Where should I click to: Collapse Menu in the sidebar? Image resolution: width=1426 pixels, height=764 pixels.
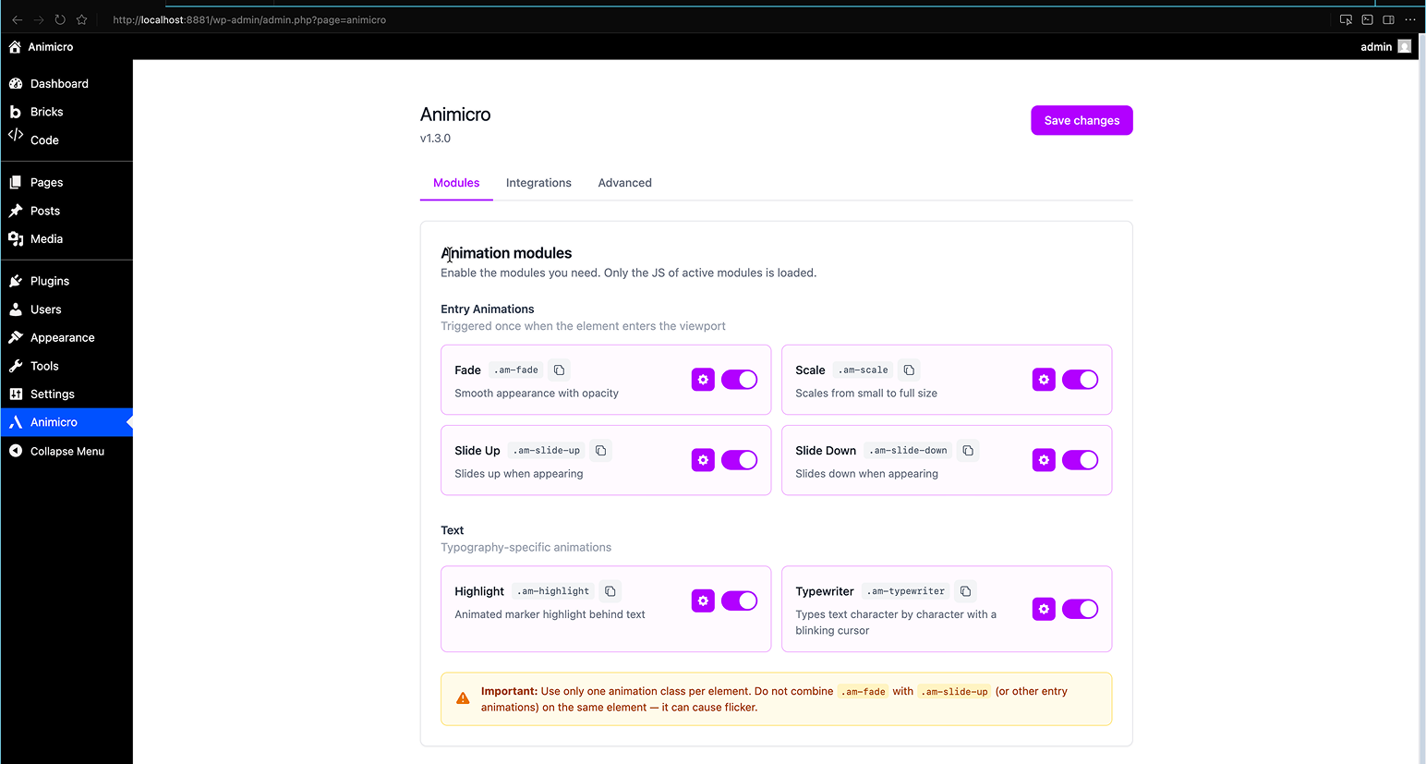(x=66, y=452)
